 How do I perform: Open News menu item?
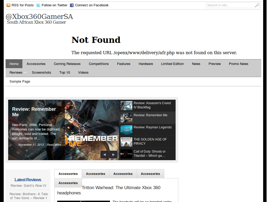196,64
